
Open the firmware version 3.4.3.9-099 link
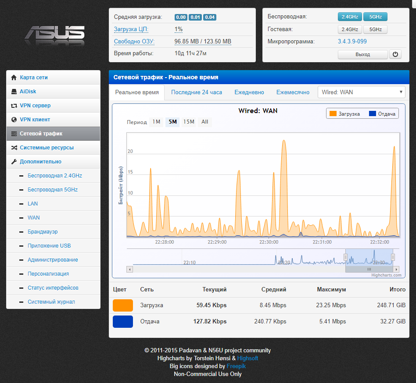(x=352, y=42)
